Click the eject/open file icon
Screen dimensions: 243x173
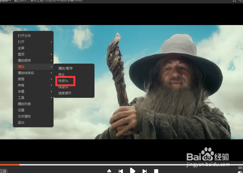coord(109,171)
